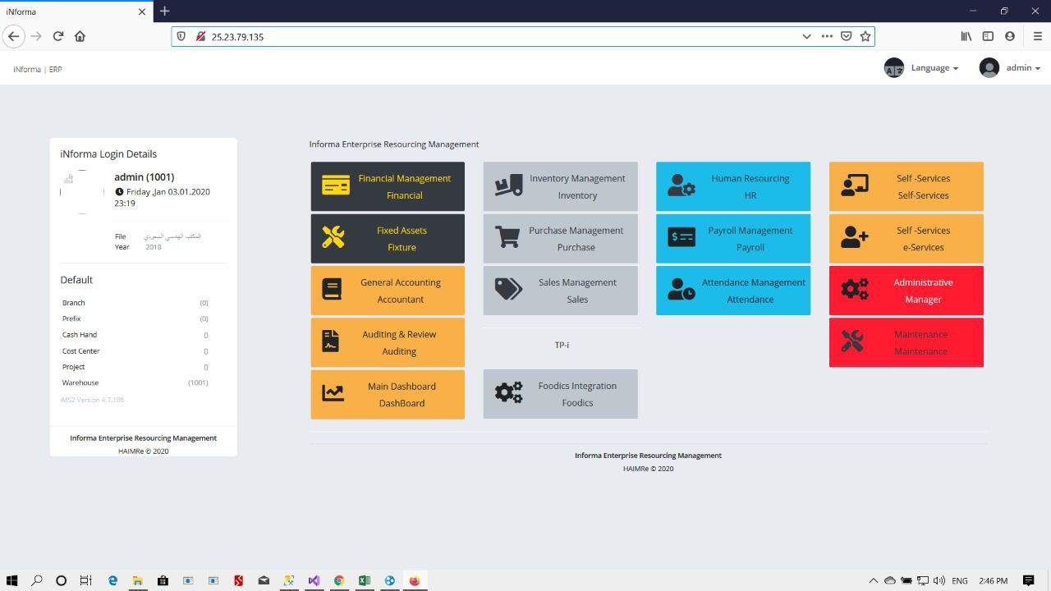The width and height of the screenshot is (1051, 591).
Task: Click Payroll Management money check icon
Action: pyautogui.click(x=682, y=237)
